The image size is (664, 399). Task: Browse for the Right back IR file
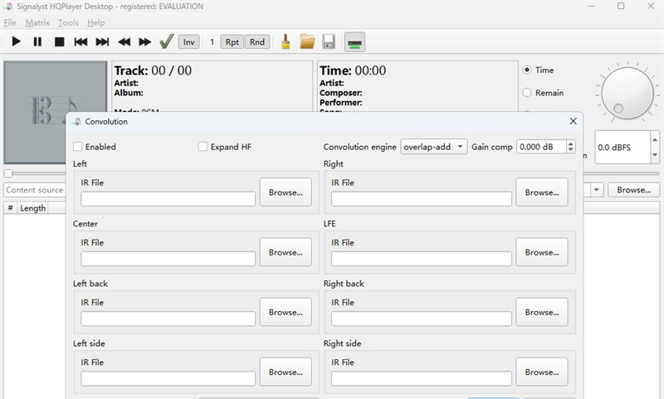tap(542, 312)
